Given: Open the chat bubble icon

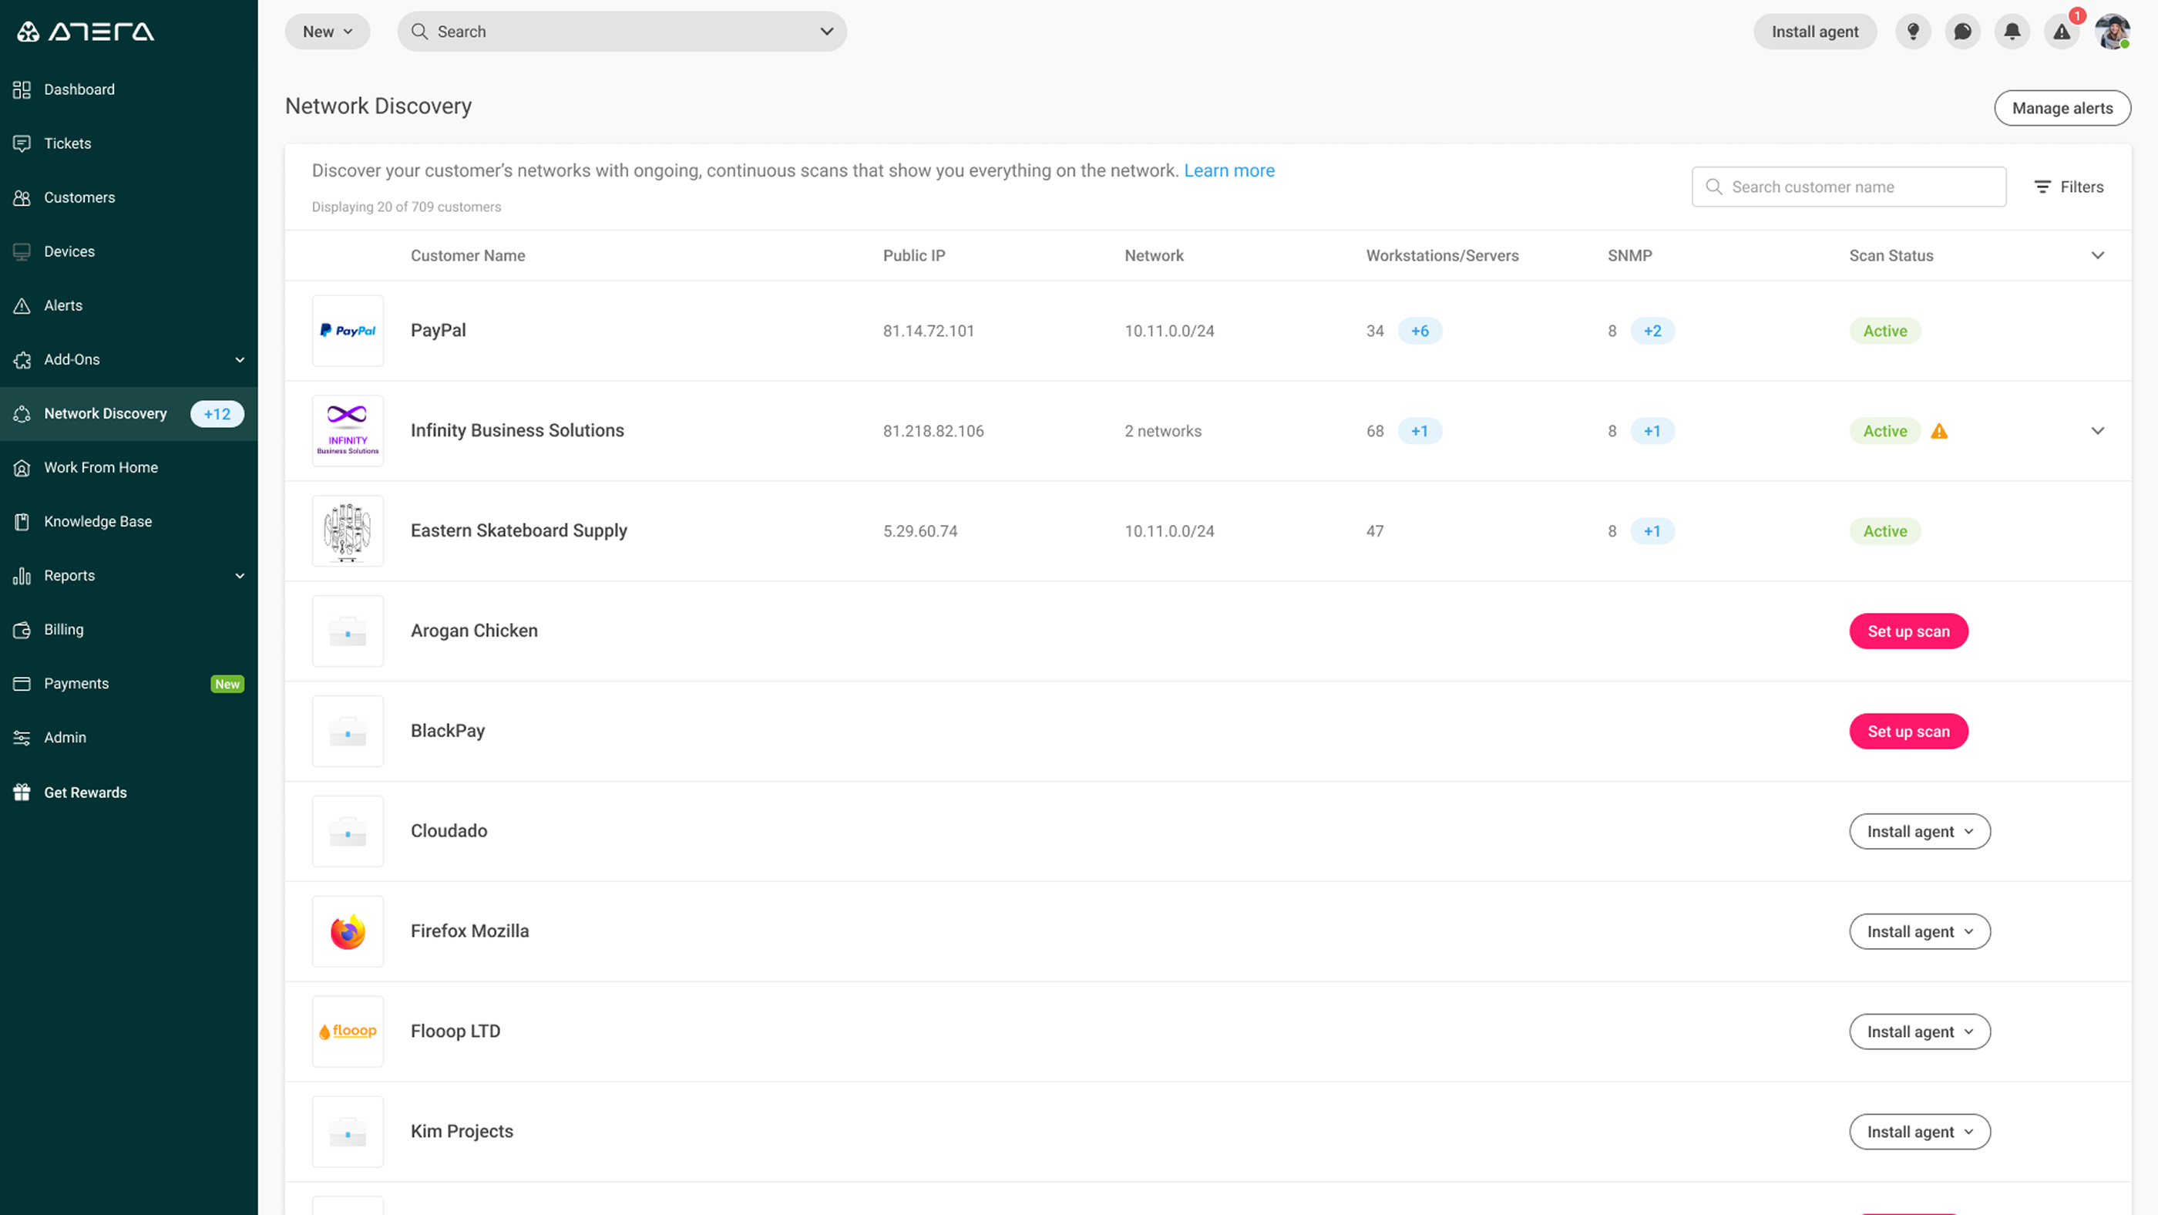Looking at the screenshot, I should pos(1963,32).
